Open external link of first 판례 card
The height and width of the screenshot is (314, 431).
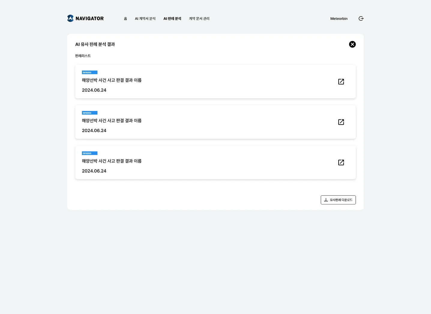coord(341,82)
